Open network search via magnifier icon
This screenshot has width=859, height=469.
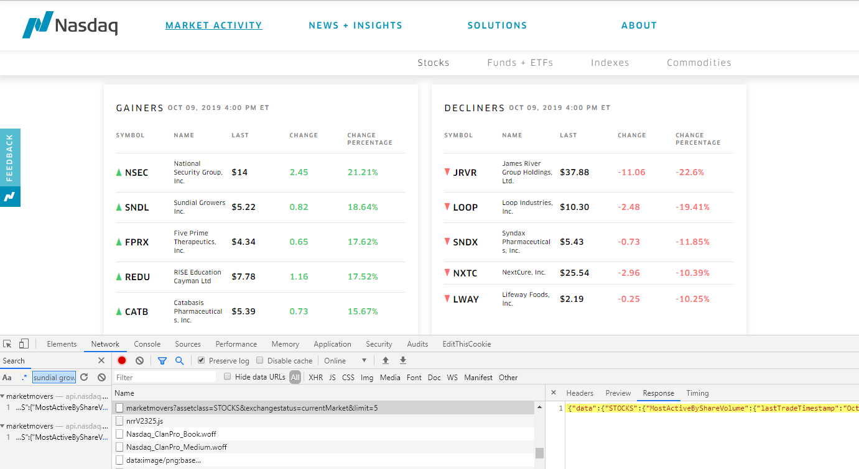(x=179, y=360)
